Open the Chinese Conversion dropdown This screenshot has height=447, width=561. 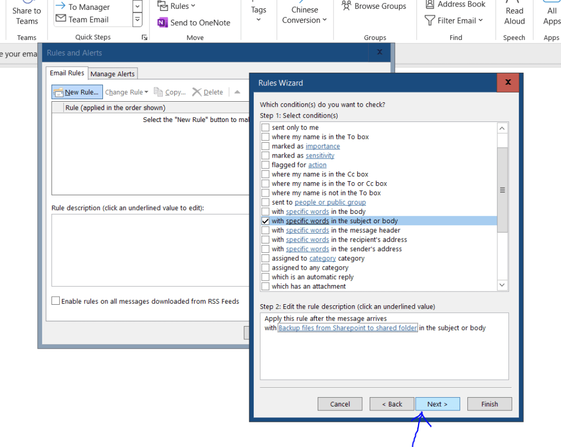[x=305, y=15]
